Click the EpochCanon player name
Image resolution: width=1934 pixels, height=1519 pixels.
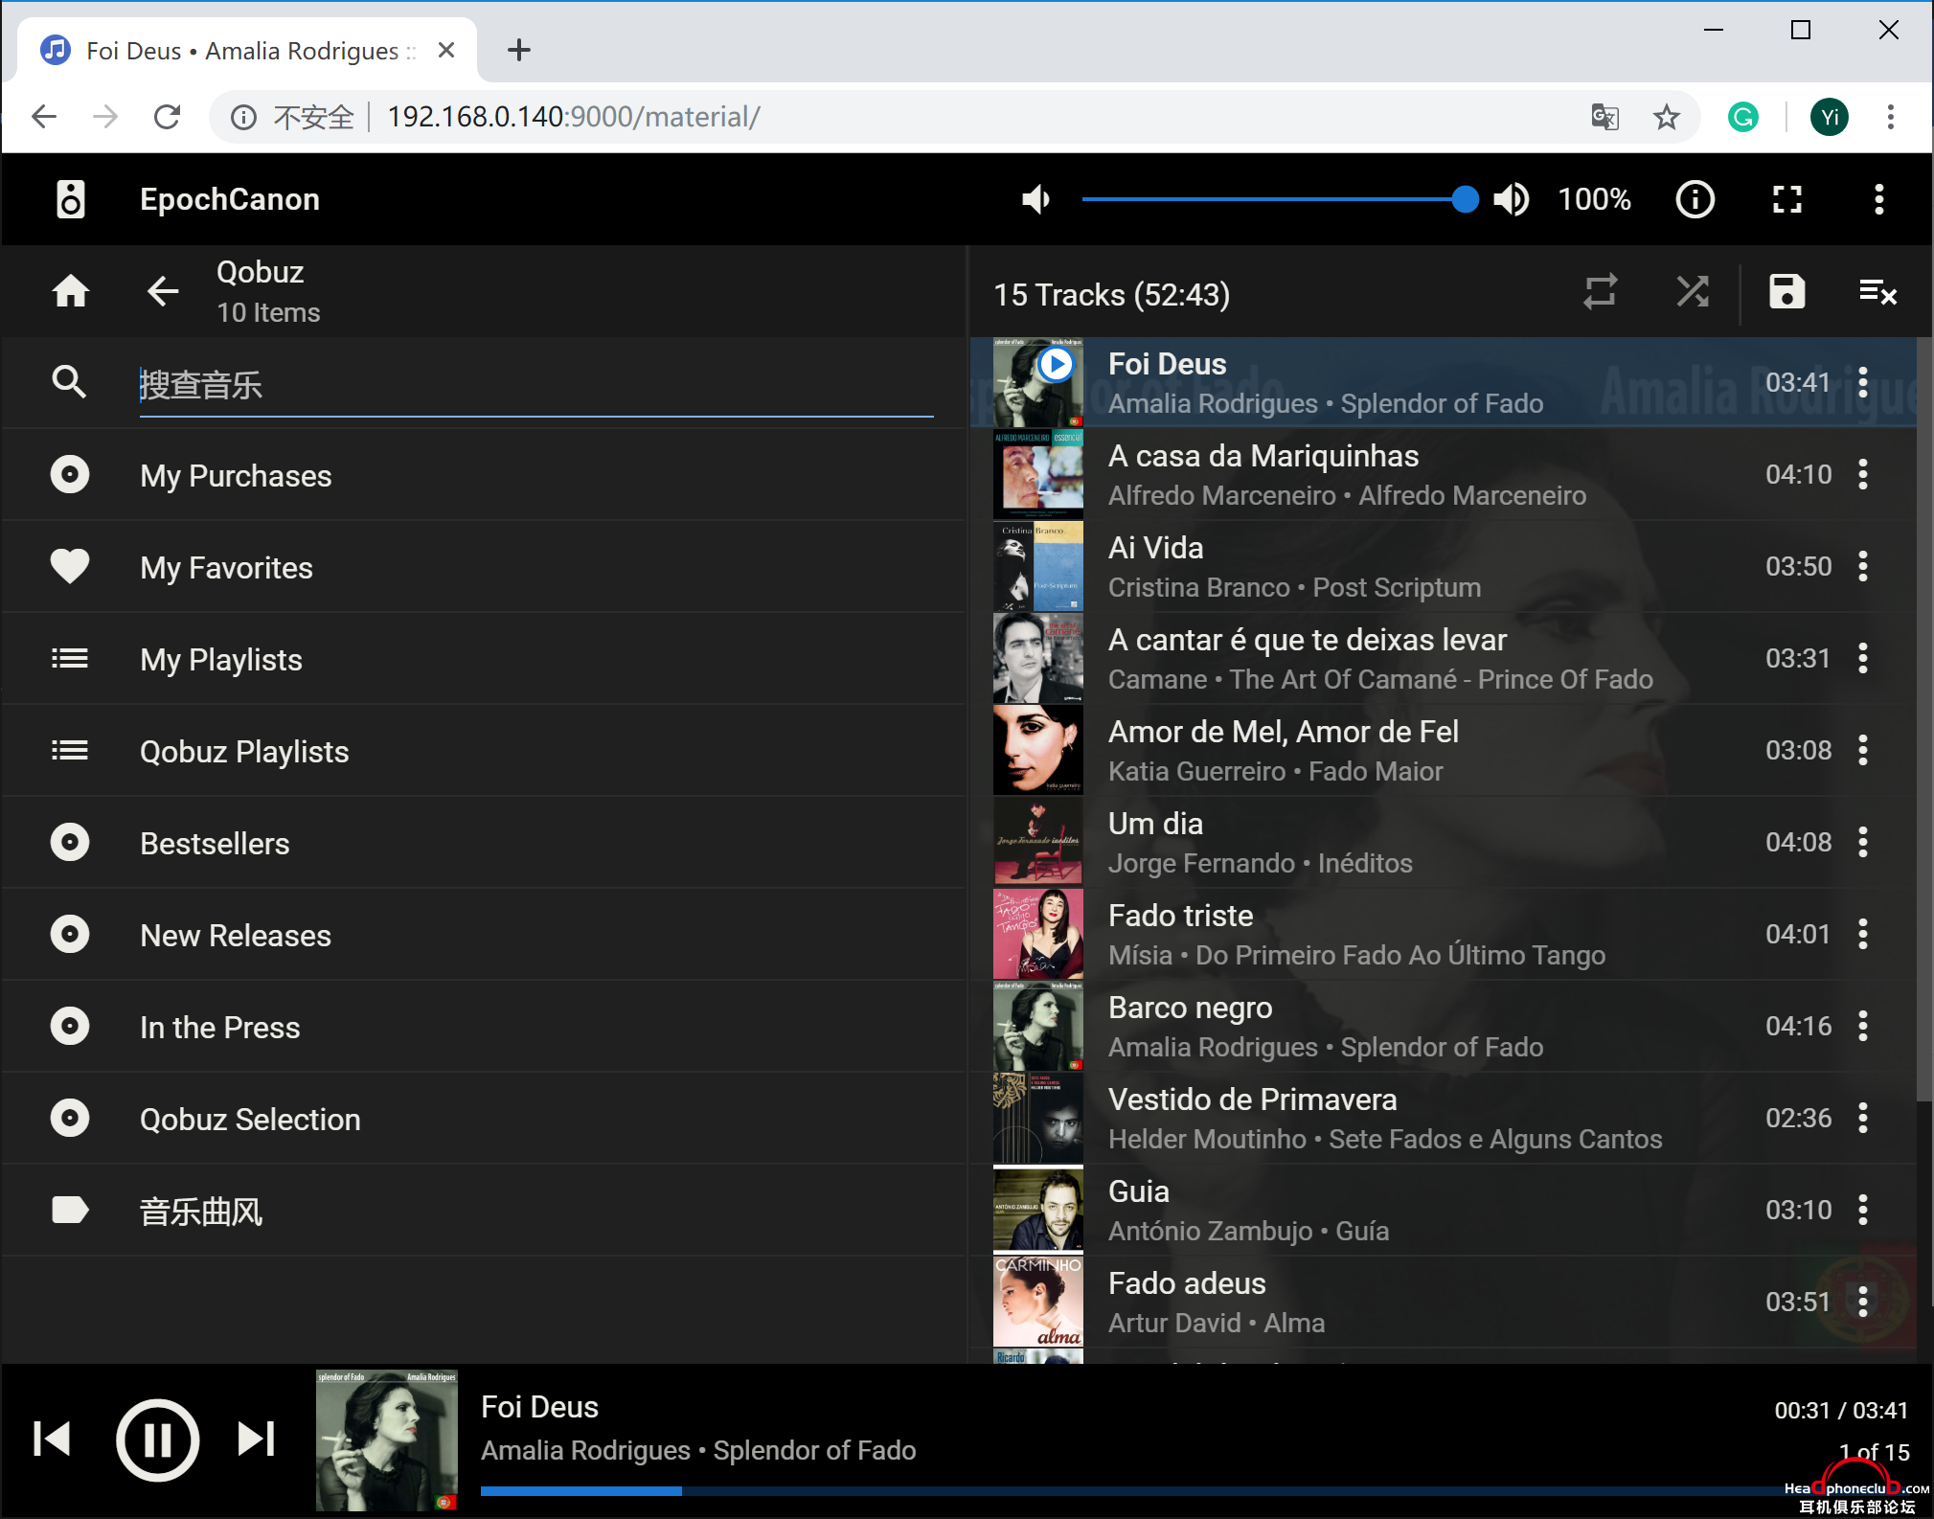[x=230, y=199]
